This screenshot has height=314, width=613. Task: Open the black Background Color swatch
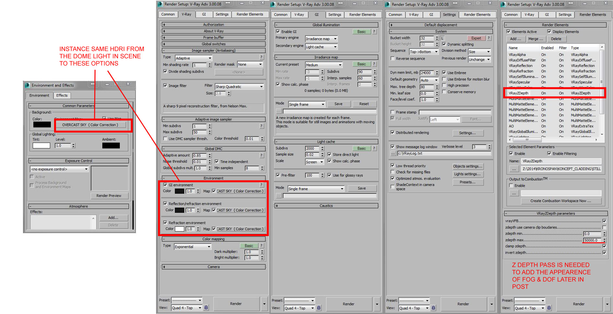pos(42,125)
